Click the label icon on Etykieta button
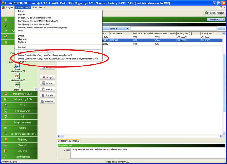The height and width of the screenshot is (164, 227). point(43,95)
